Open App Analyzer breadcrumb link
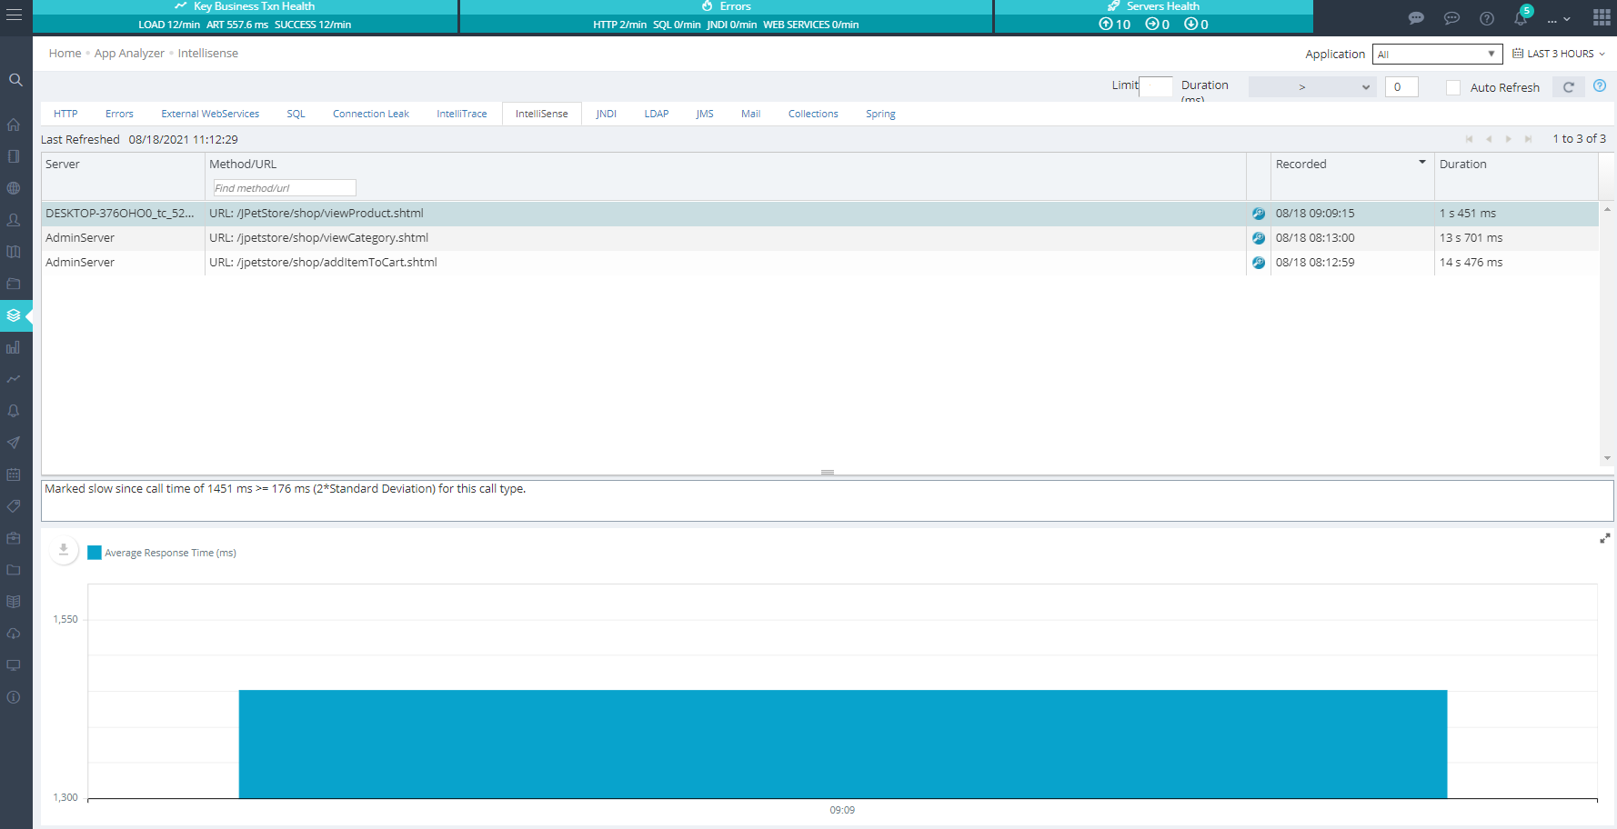 tap(129, 54)
